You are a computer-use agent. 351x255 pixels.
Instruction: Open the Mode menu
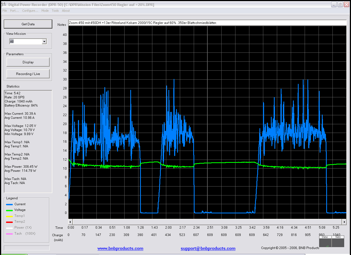point(45,11)
